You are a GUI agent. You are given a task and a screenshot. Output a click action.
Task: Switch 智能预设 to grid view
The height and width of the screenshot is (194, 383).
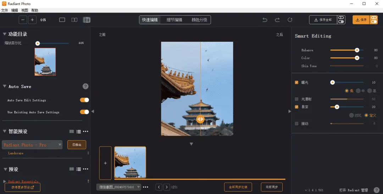[72, 131]
